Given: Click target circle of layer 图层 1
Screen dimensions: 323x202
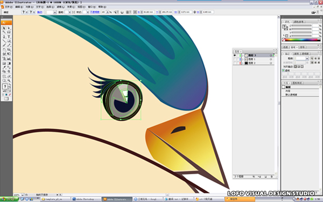Looking at the screenshot, I should (x=271, y=59).
